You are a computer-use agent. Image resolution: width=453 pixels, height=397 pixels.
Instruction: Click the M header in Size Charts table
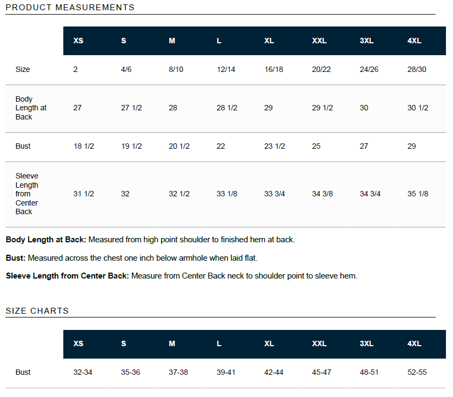pos(172,344)
